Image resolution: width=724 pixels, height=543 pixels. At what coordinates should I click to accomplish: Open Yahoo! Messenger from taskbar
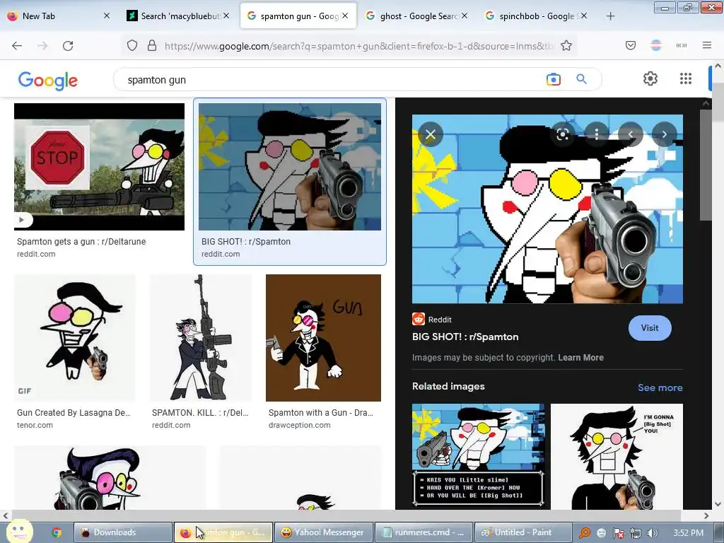tap(323, 532)
